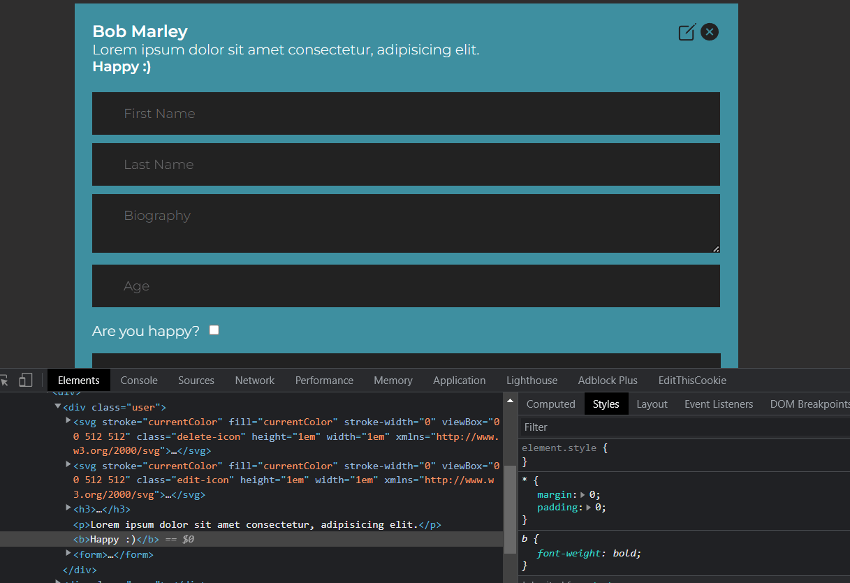Viewport: 850px width, 583px height.
Task: Click the Bob Marley heading
Action: (140, 31)
